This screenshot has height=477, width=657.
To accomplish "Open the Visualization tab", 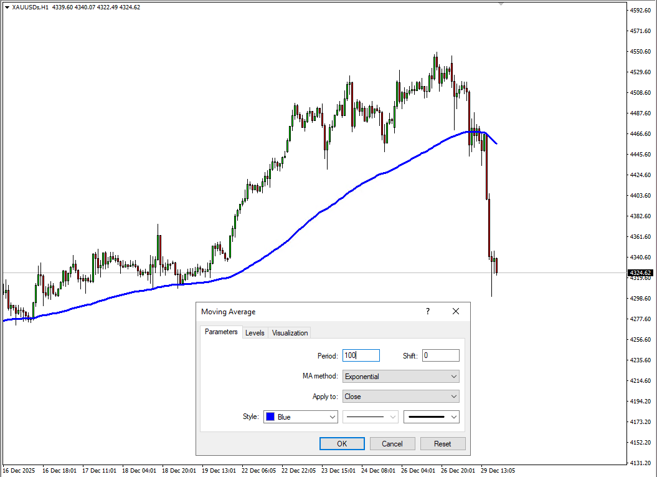I will 290,333.
